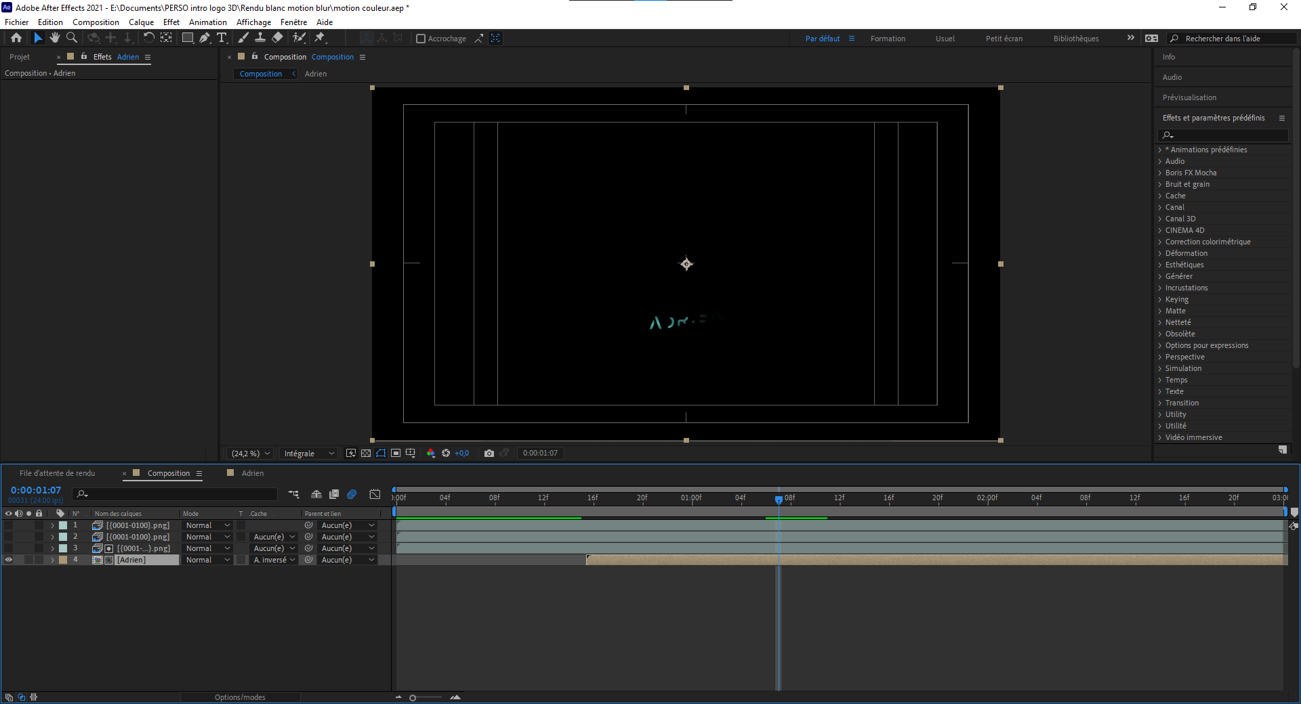The image size is (1301, 704).
Task: Select the Zoom magnifier tool
Action: (x=72, y=38)
